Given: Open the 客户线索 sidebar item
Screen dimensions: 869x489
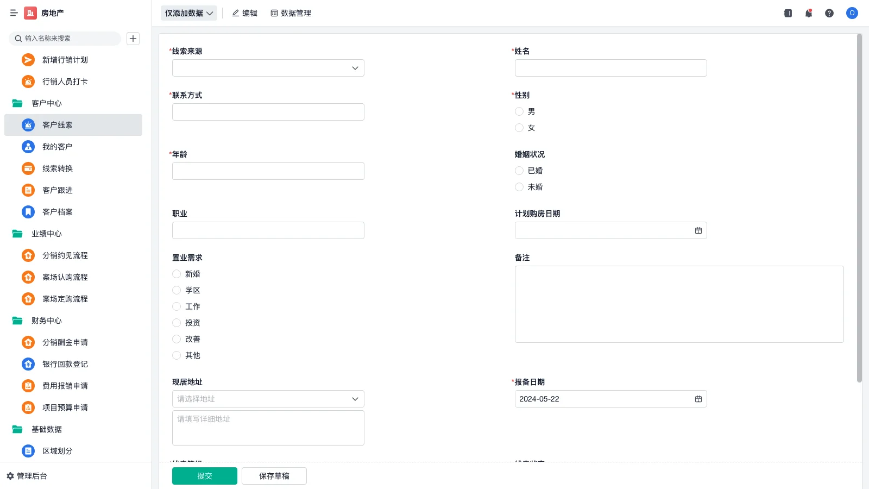Looking at the screenshot, I should point(57,125).
